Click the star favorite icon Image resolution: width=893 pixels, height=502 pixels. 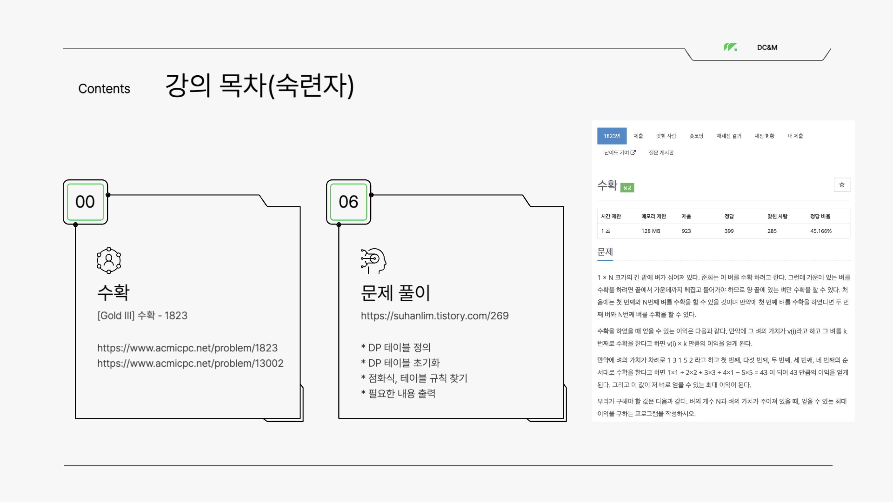[842, 185]
